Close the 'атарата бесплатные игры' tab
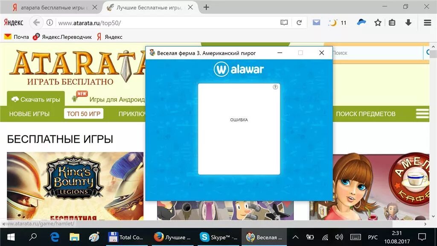Viewport: 437px width, 246px height. [95, 7]
